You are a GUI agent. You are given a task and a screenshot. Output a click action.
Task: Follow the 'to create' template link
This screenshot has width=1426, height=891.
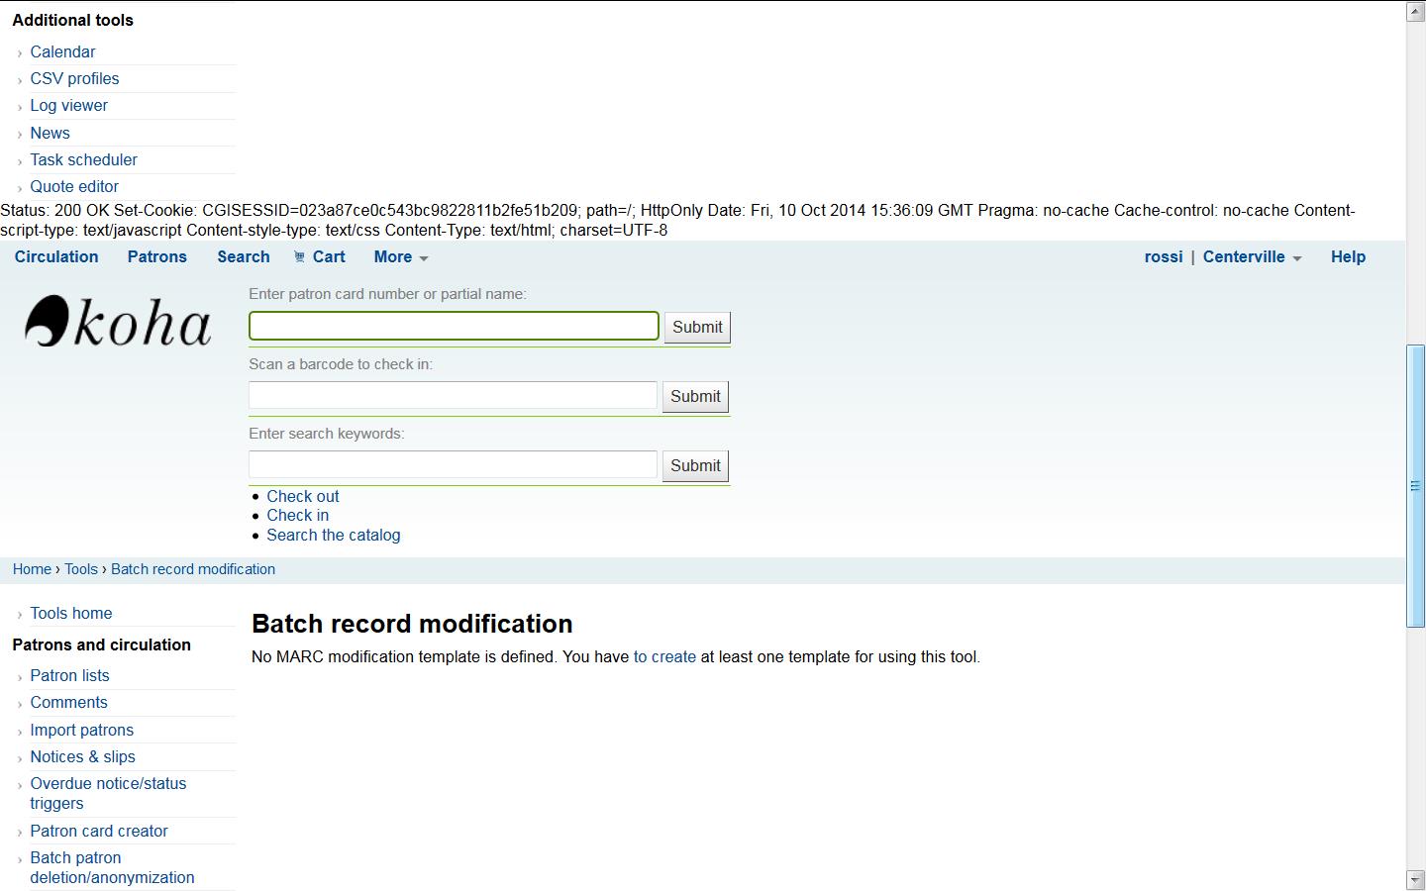664,656
